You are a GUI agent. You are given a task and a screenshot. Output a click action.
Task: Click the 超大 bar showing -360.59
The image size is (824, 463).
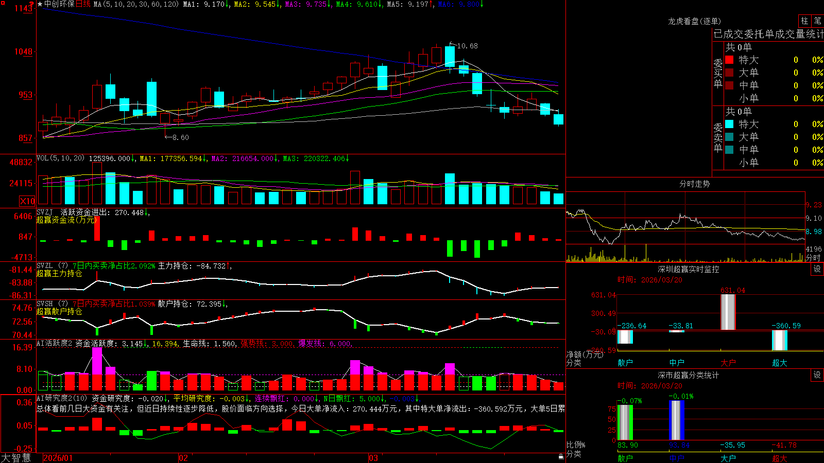[780, 340]
